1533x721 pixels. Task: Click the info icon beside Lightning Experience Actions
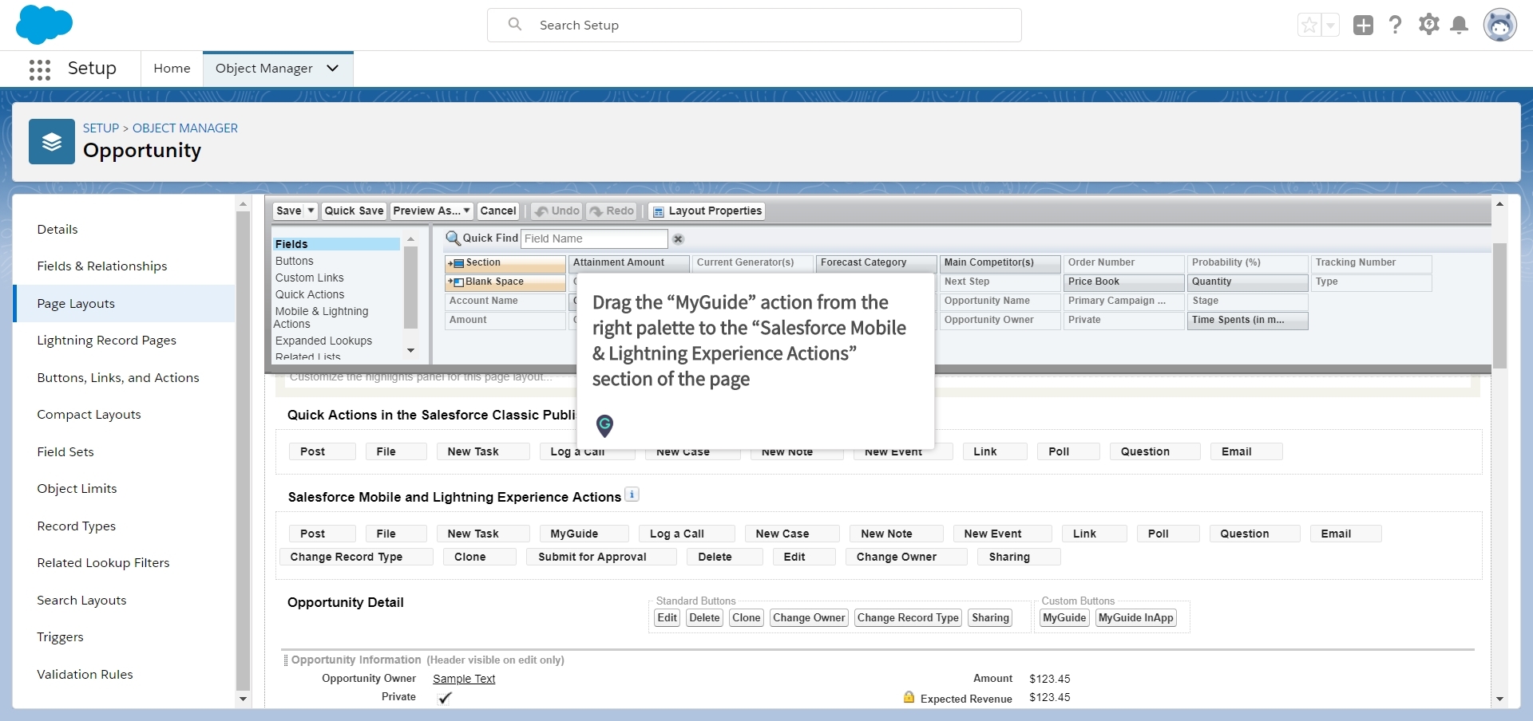point(632,494)
